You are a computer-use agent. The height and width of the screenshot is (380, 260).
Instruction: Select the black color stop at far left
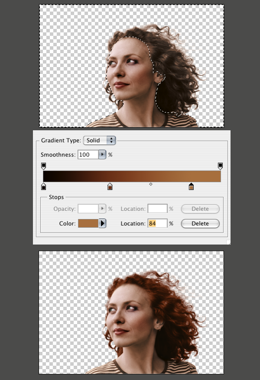click(43, 187)
